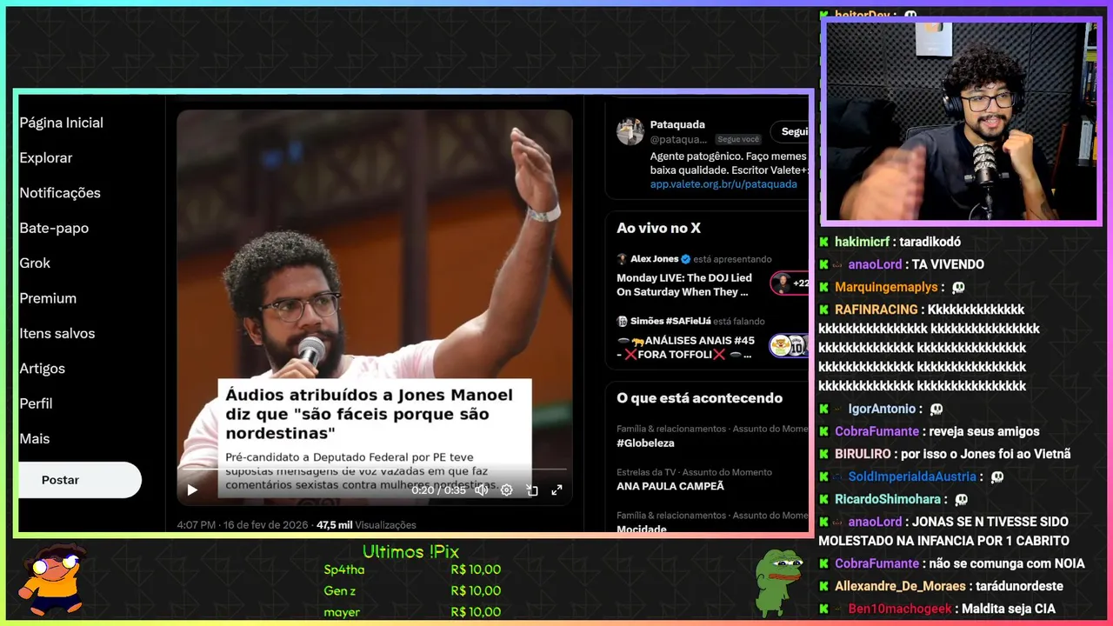Click the 'Ultimos !Pix' title

coord(410,552)
